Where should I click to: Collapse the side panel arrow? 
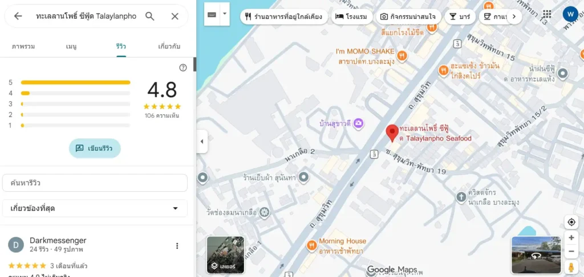coord(202,142)
